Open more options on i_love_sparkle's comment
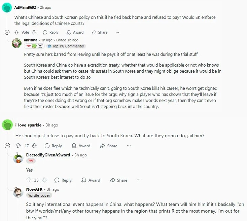This screenshot has height=221, width=247. [x=129, y=146]
